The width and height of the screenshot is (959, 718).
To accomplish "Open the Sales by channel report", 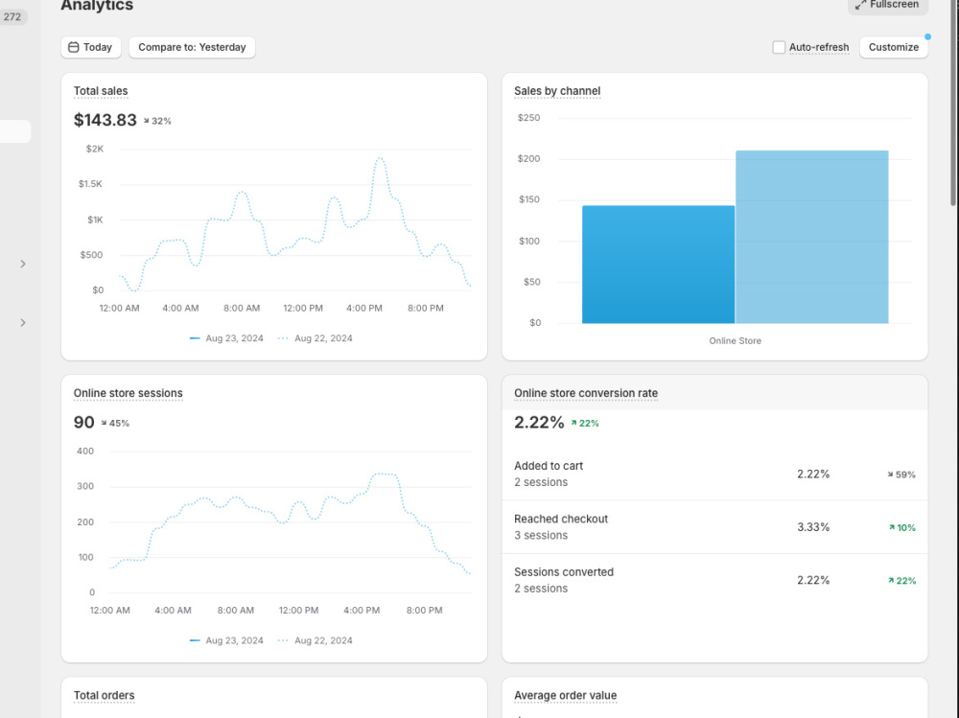I will (557, 91).
